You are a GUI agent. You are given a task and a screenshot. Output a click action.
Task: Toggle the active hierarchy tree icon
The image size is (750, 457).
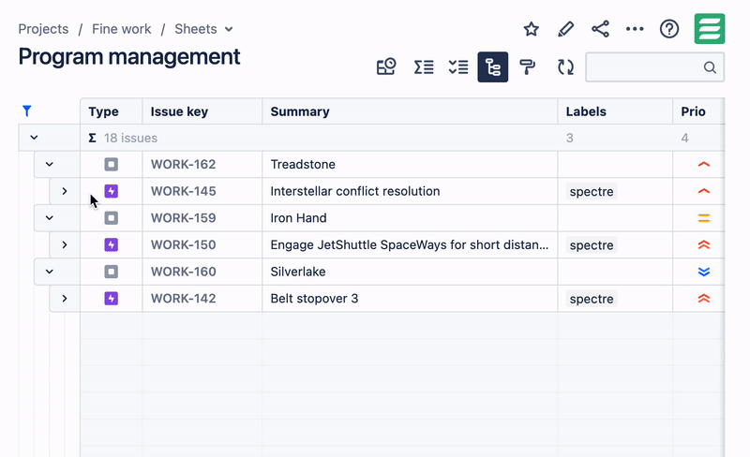coord(493,66)
